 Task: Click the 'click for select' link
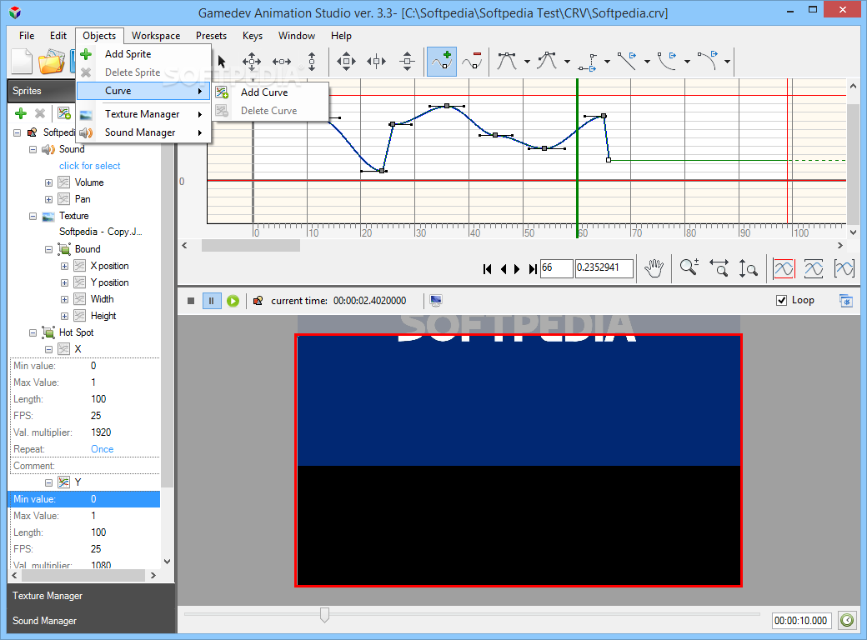point(89,166)
